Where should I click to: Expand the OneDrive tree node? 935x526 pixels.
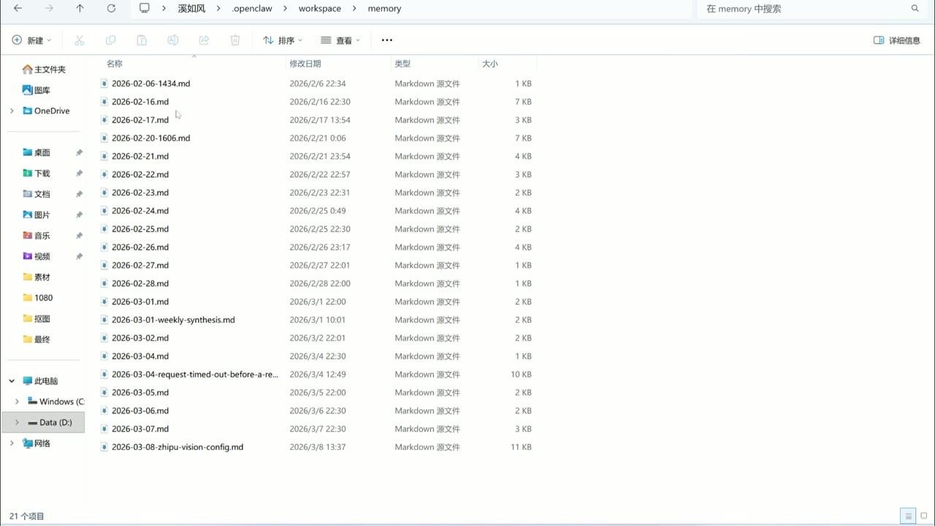tap(12, 111)
